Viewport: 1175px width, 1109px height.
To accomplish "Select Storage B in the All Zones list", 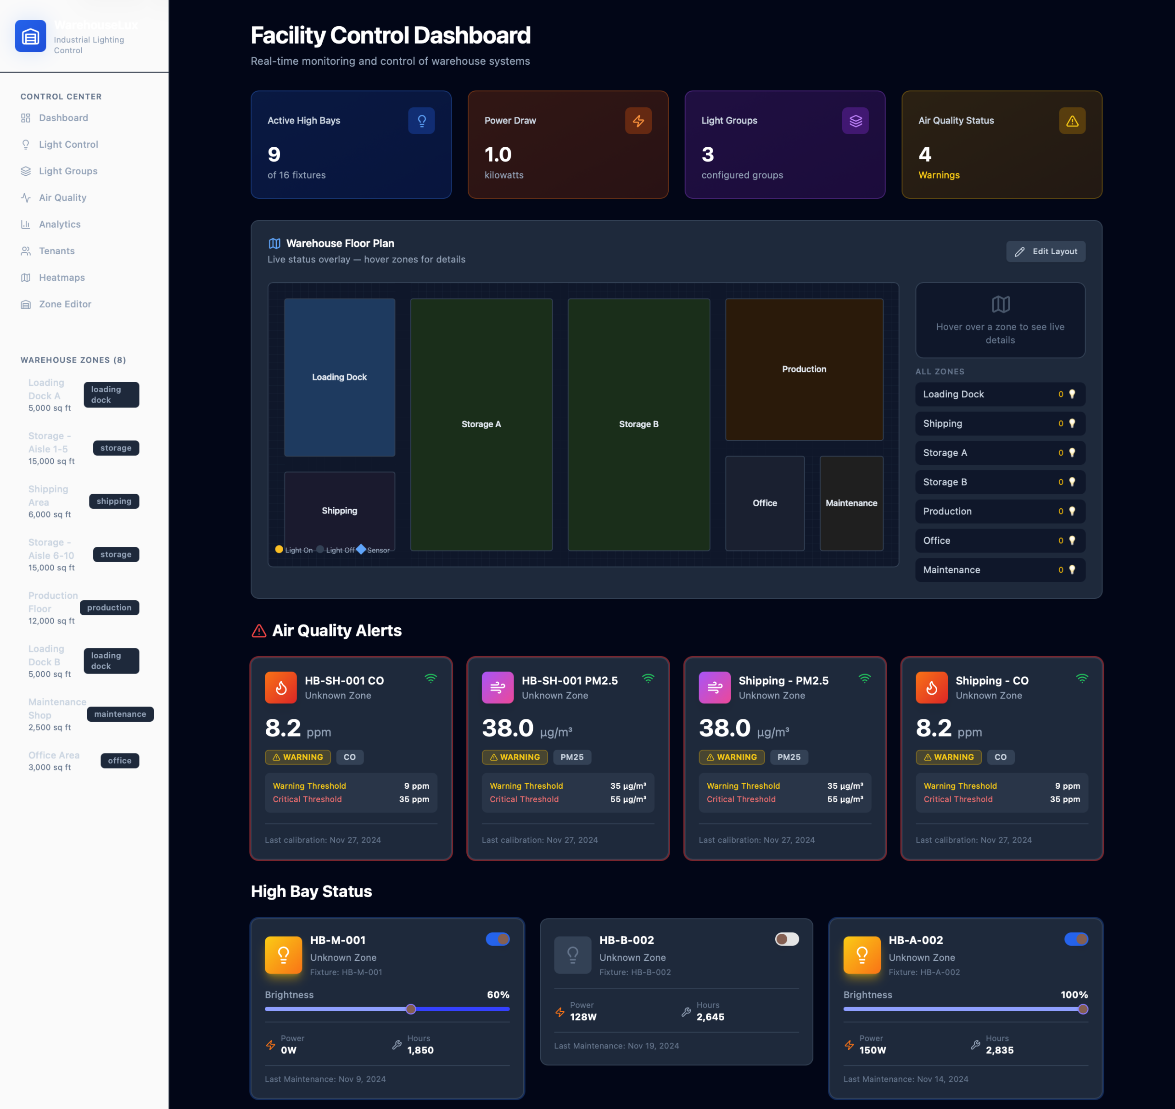I will coord(1000,482).
